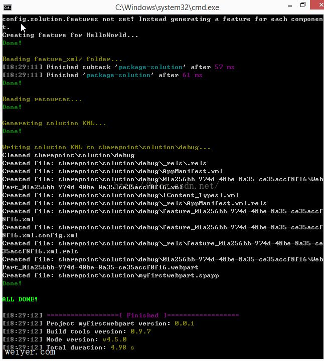Click the created myfirstwebpart.sppkg file line

click(x=110, y=275)
